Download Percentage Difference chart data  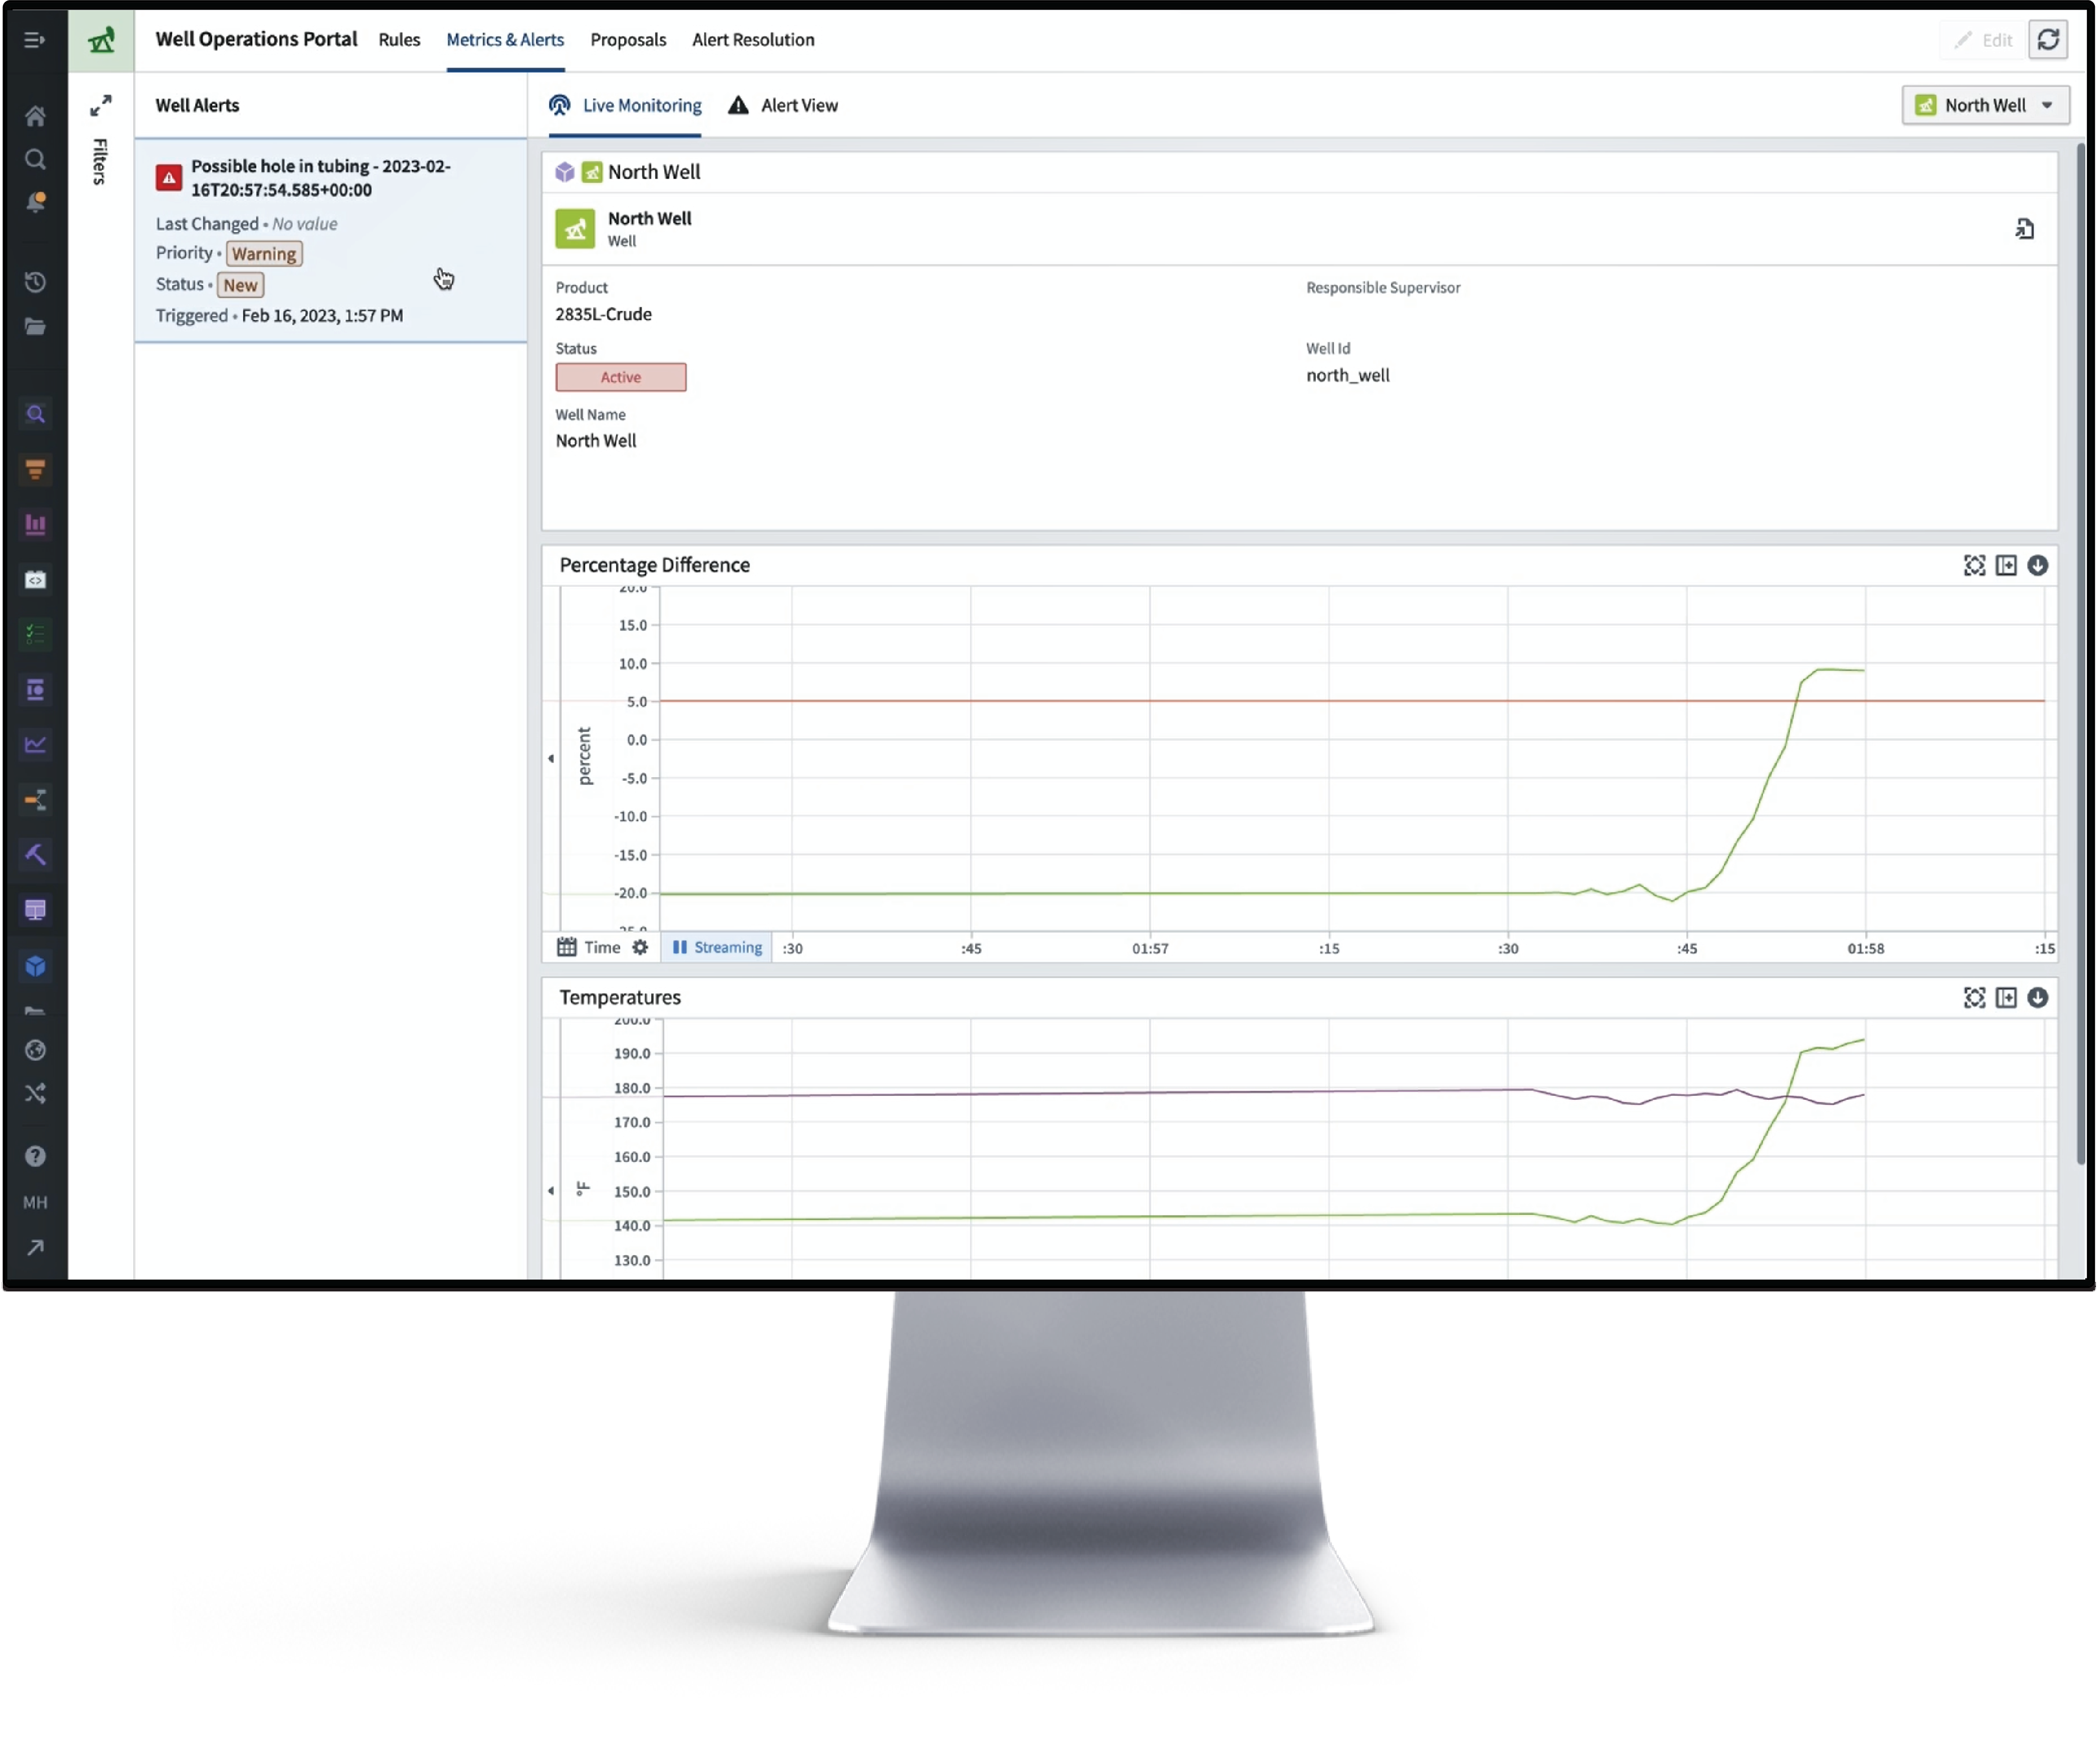pos(2037,566)
